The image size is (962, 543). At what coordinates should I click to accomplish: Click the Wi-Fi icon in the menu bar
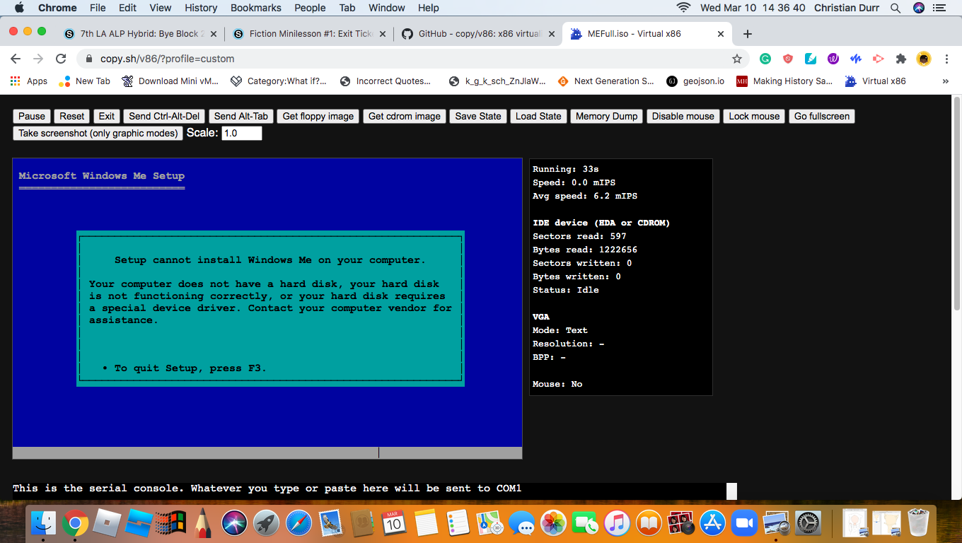pos(683,8)
